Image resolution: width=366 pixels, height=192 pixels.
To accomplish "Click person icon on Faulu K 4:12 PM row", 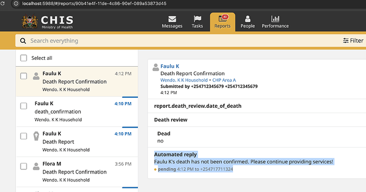I will pyautogui.click(x=36, y=76).
